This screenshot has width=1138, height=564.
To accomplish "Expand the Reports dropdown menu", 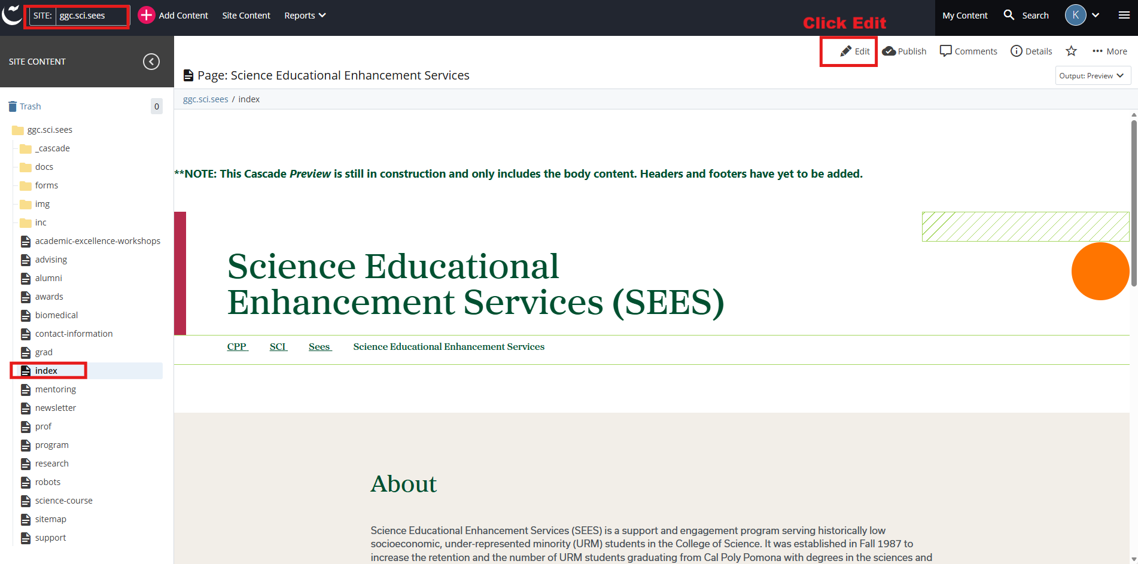I will click(x=305, y=16).
